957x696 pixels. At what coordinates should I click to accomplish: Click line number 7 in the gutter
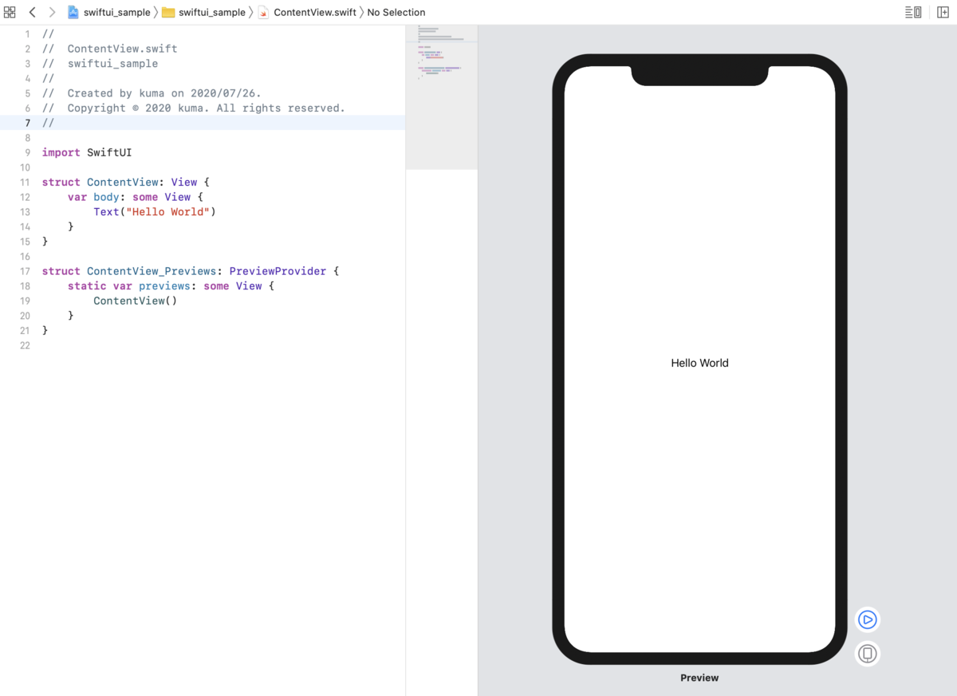pyautogui.click(x=27, y=123)
